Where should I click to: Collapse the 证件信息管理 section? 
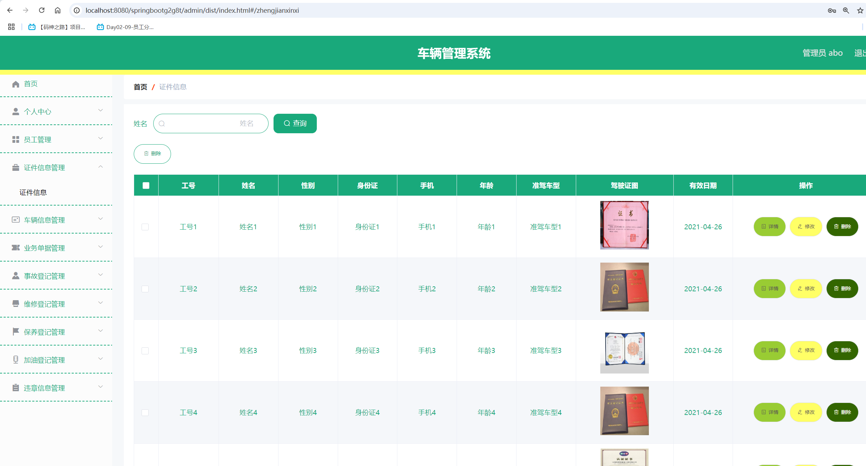pyautogui.click(x=100, y=167)
